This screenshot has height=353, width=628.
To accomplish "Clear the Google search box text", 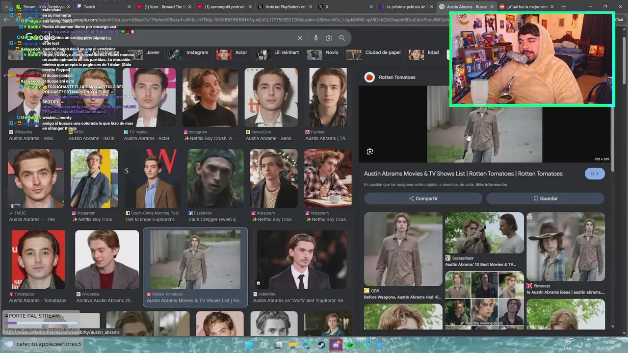I will point(300,38).
